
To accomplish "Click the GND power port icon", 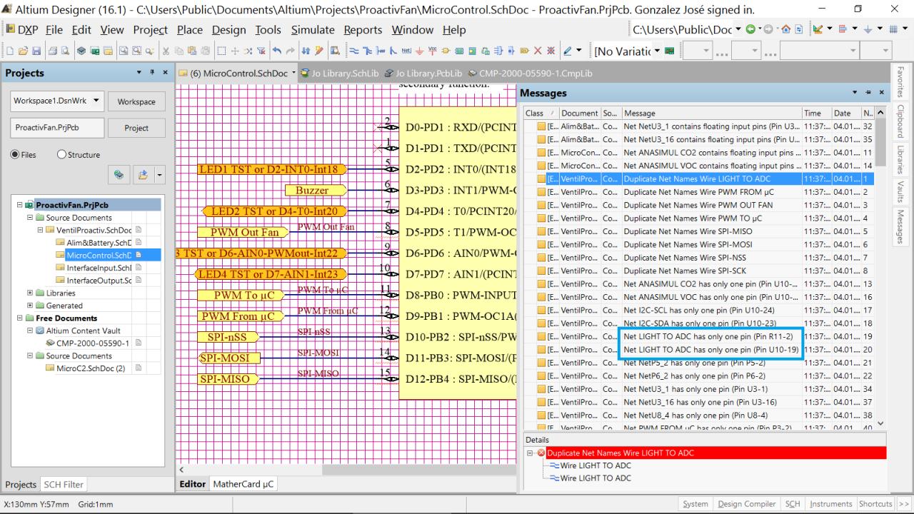I will coord(418,51).
